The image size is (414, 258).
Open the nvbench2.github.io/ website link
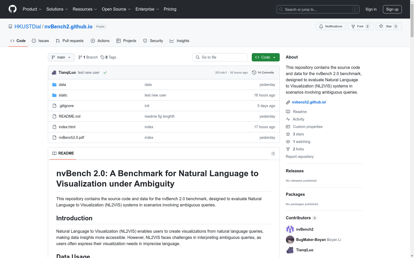point(309,102)
